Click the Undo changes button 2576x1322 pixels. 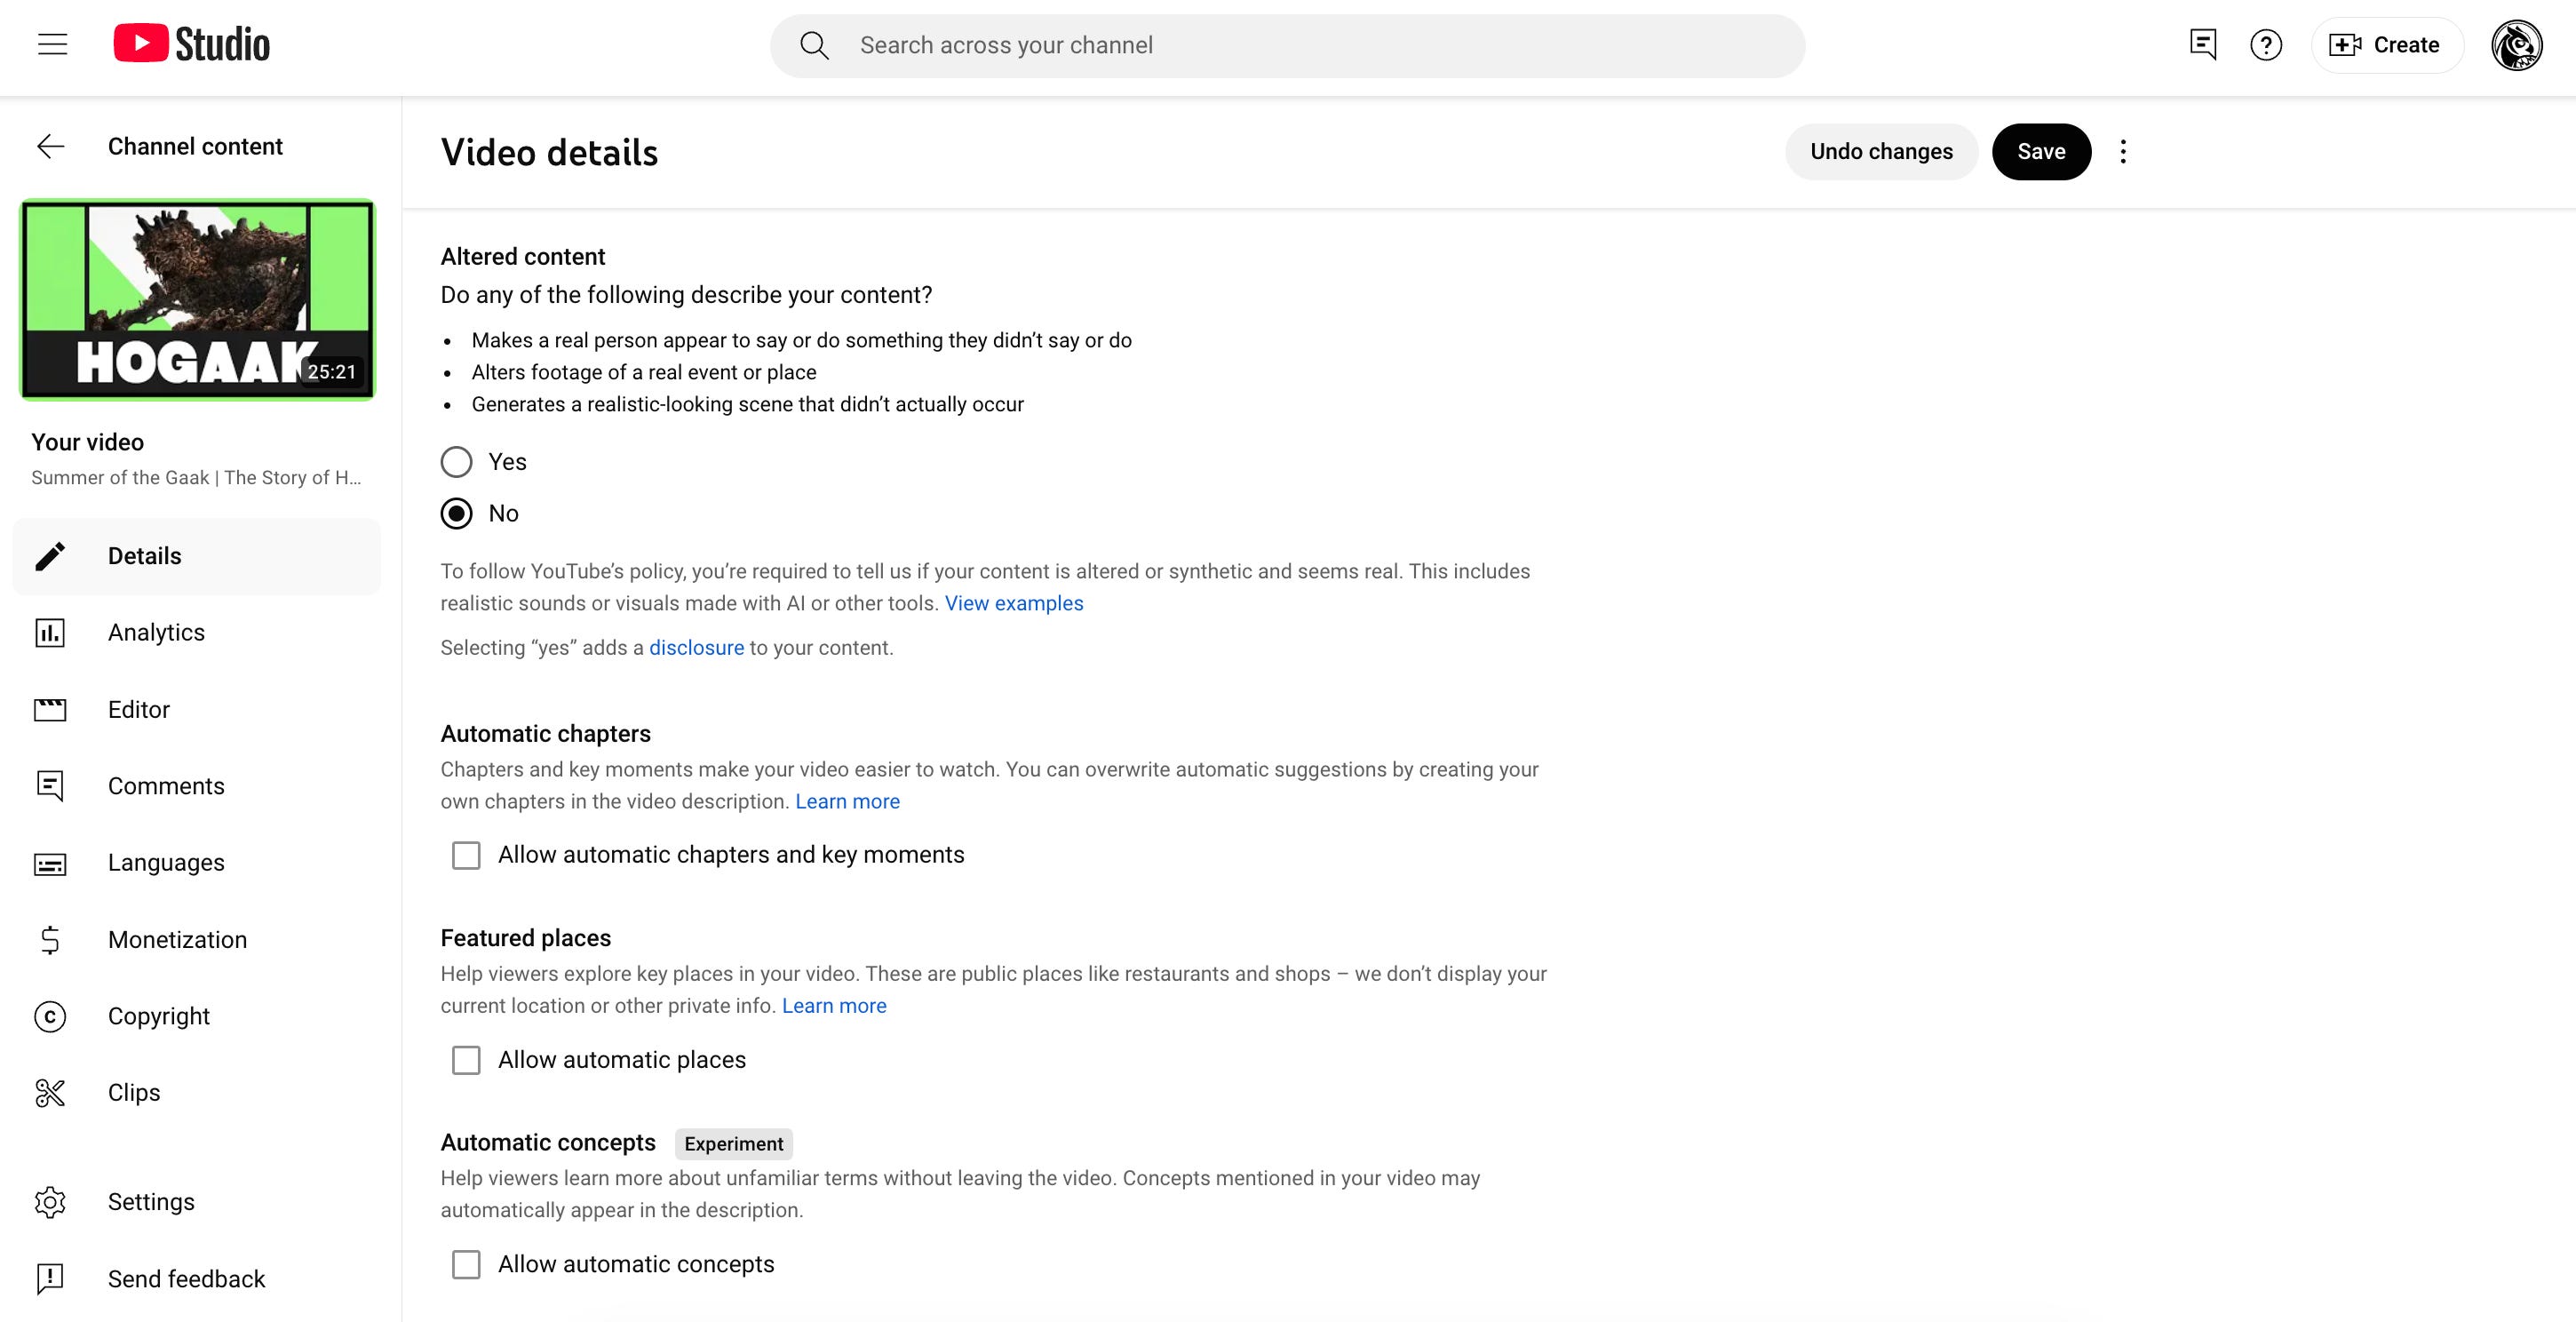1881,152
